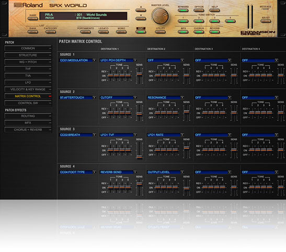
Task: Open the COMMON patch page
Action: [x=28, y=48]
